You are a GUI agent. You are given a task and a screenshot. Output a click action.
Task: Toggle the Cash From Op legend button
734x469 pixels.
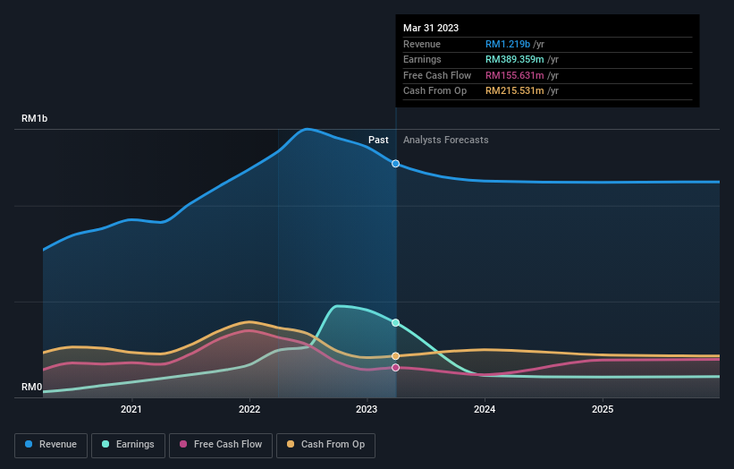[325, 445]
